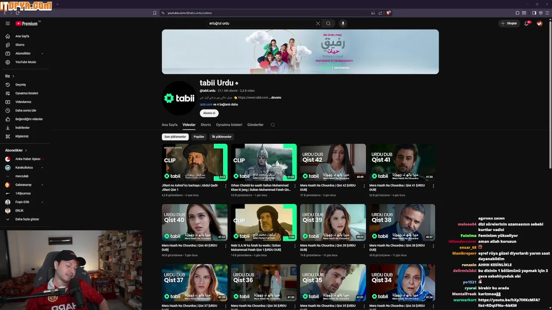
Task: Switch to Gönderiler tab
Action: (x=255, y=125)
